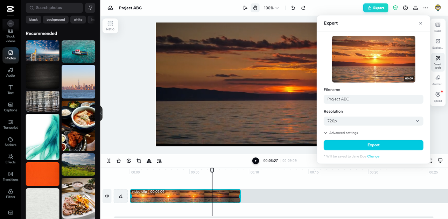Click the Change save location link

pos(373,156)
